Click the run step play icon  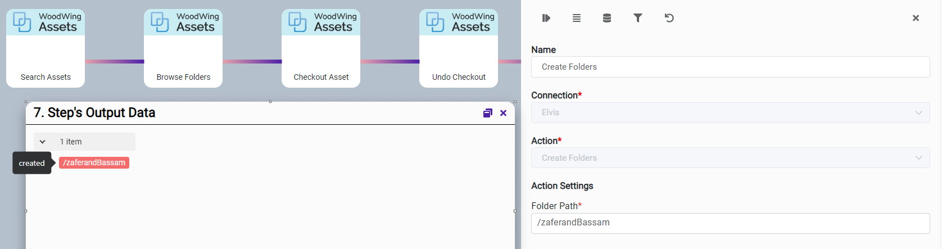(546, 18)
